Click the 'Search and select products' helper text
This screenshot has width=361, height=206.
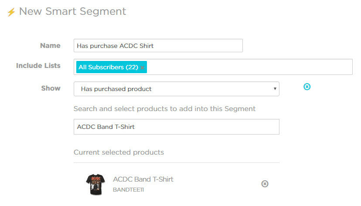164,108
